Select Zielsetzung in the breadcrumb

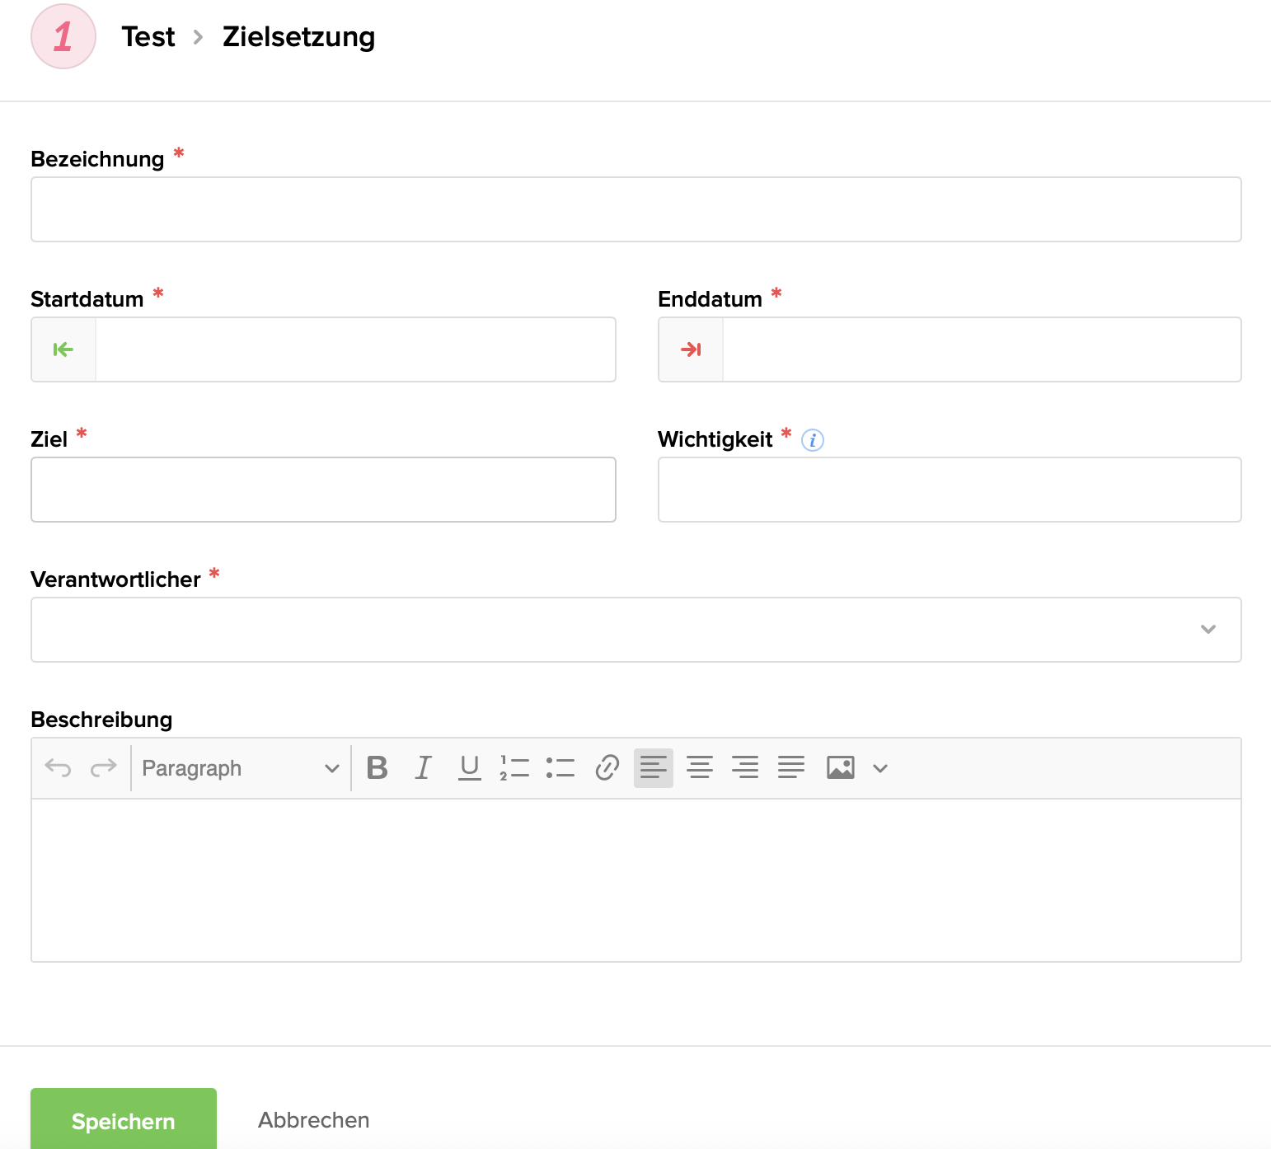(x=298, y=36)
